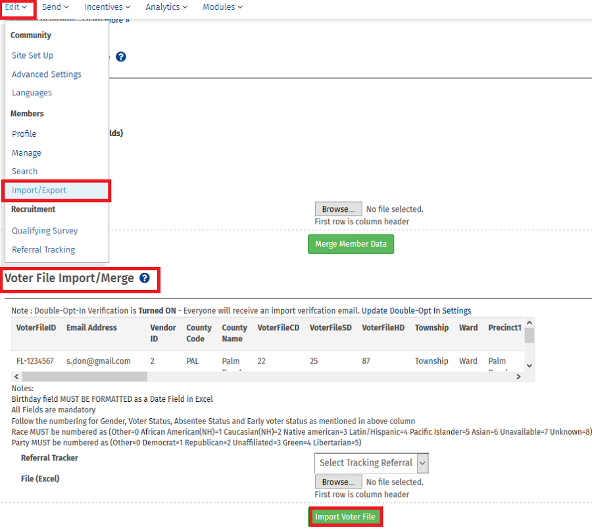Screen dimensions: 592x530
Task: Click the Vendor ID column header
Action: coord(162,333)
